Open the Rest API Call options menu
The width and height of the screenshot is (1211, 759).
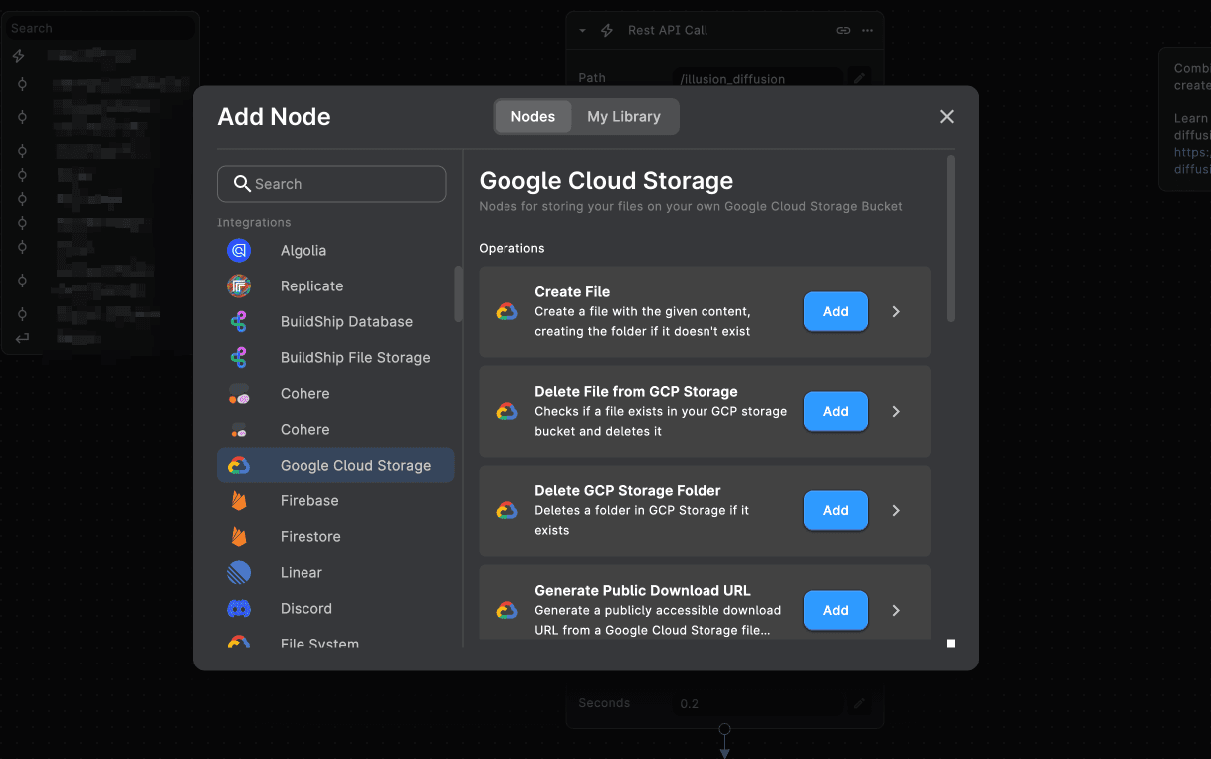pyautogui.click(x=865, y=30)
